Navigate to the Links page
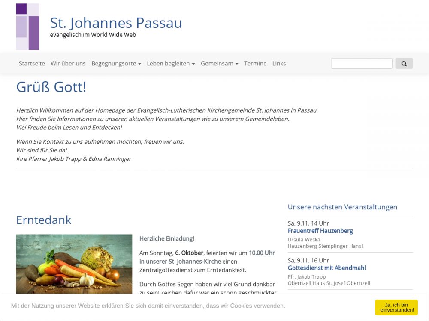This screenshot has width=429, height=321. pyautogui.click(x=279, y=64)
